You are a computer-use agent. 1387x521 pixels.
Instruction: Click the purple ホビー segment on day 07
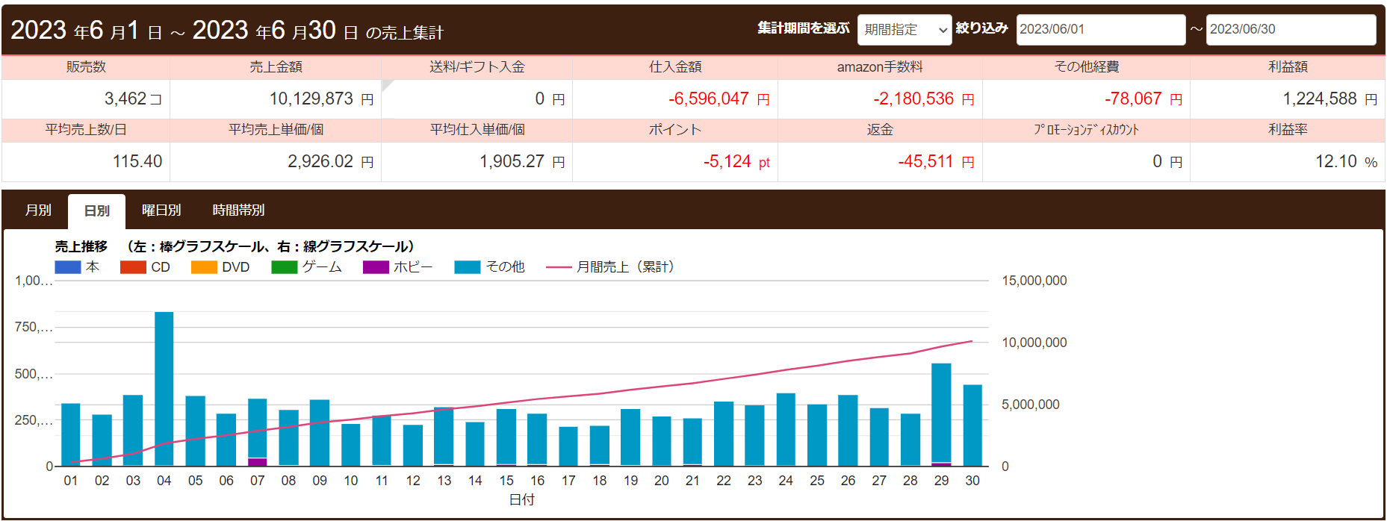pyautogui.click(x=258, y=462)
